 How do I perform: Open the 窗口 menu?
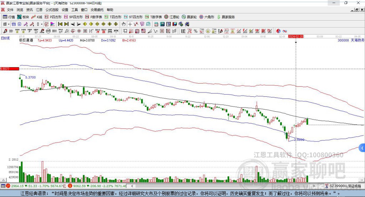pyautogui.click(x=84, y=10)
